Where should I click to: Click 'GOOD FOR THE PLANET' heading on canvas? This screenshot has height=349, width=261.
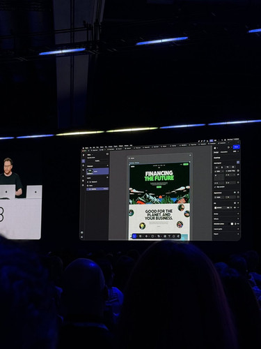click(159, 214)
